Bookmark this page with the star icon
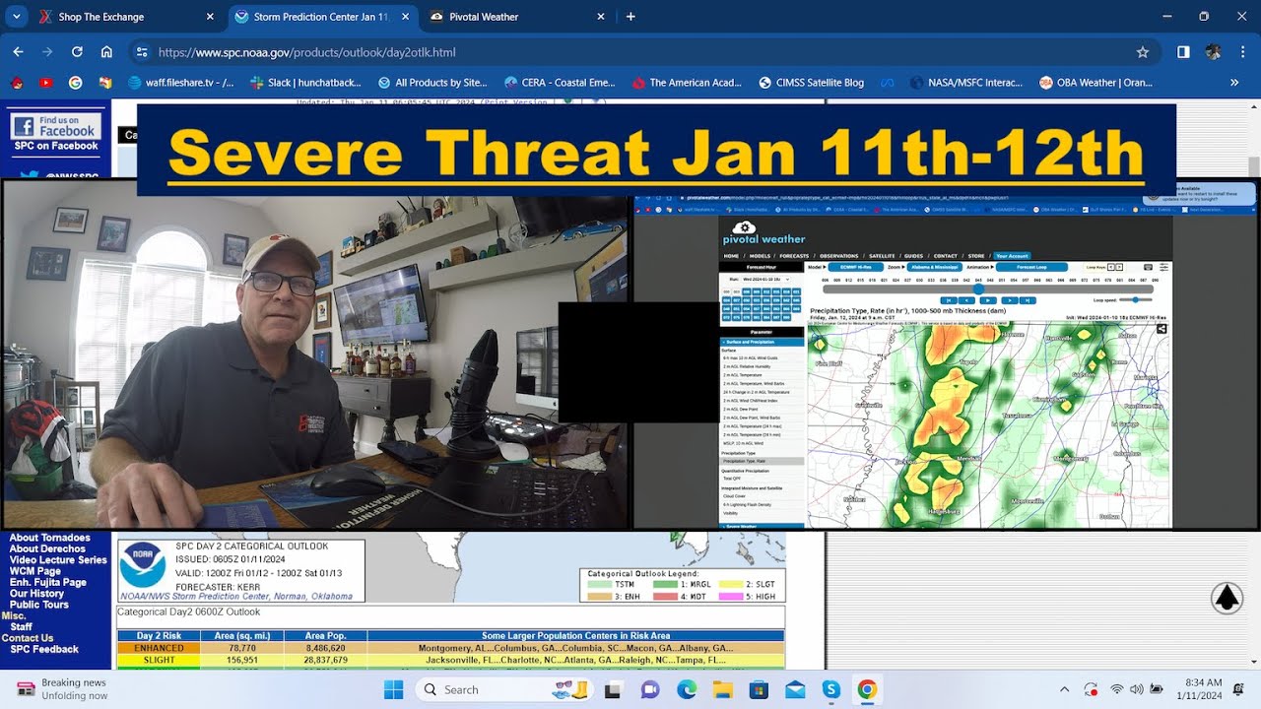1261x709 pixels. coord(1143,52)
